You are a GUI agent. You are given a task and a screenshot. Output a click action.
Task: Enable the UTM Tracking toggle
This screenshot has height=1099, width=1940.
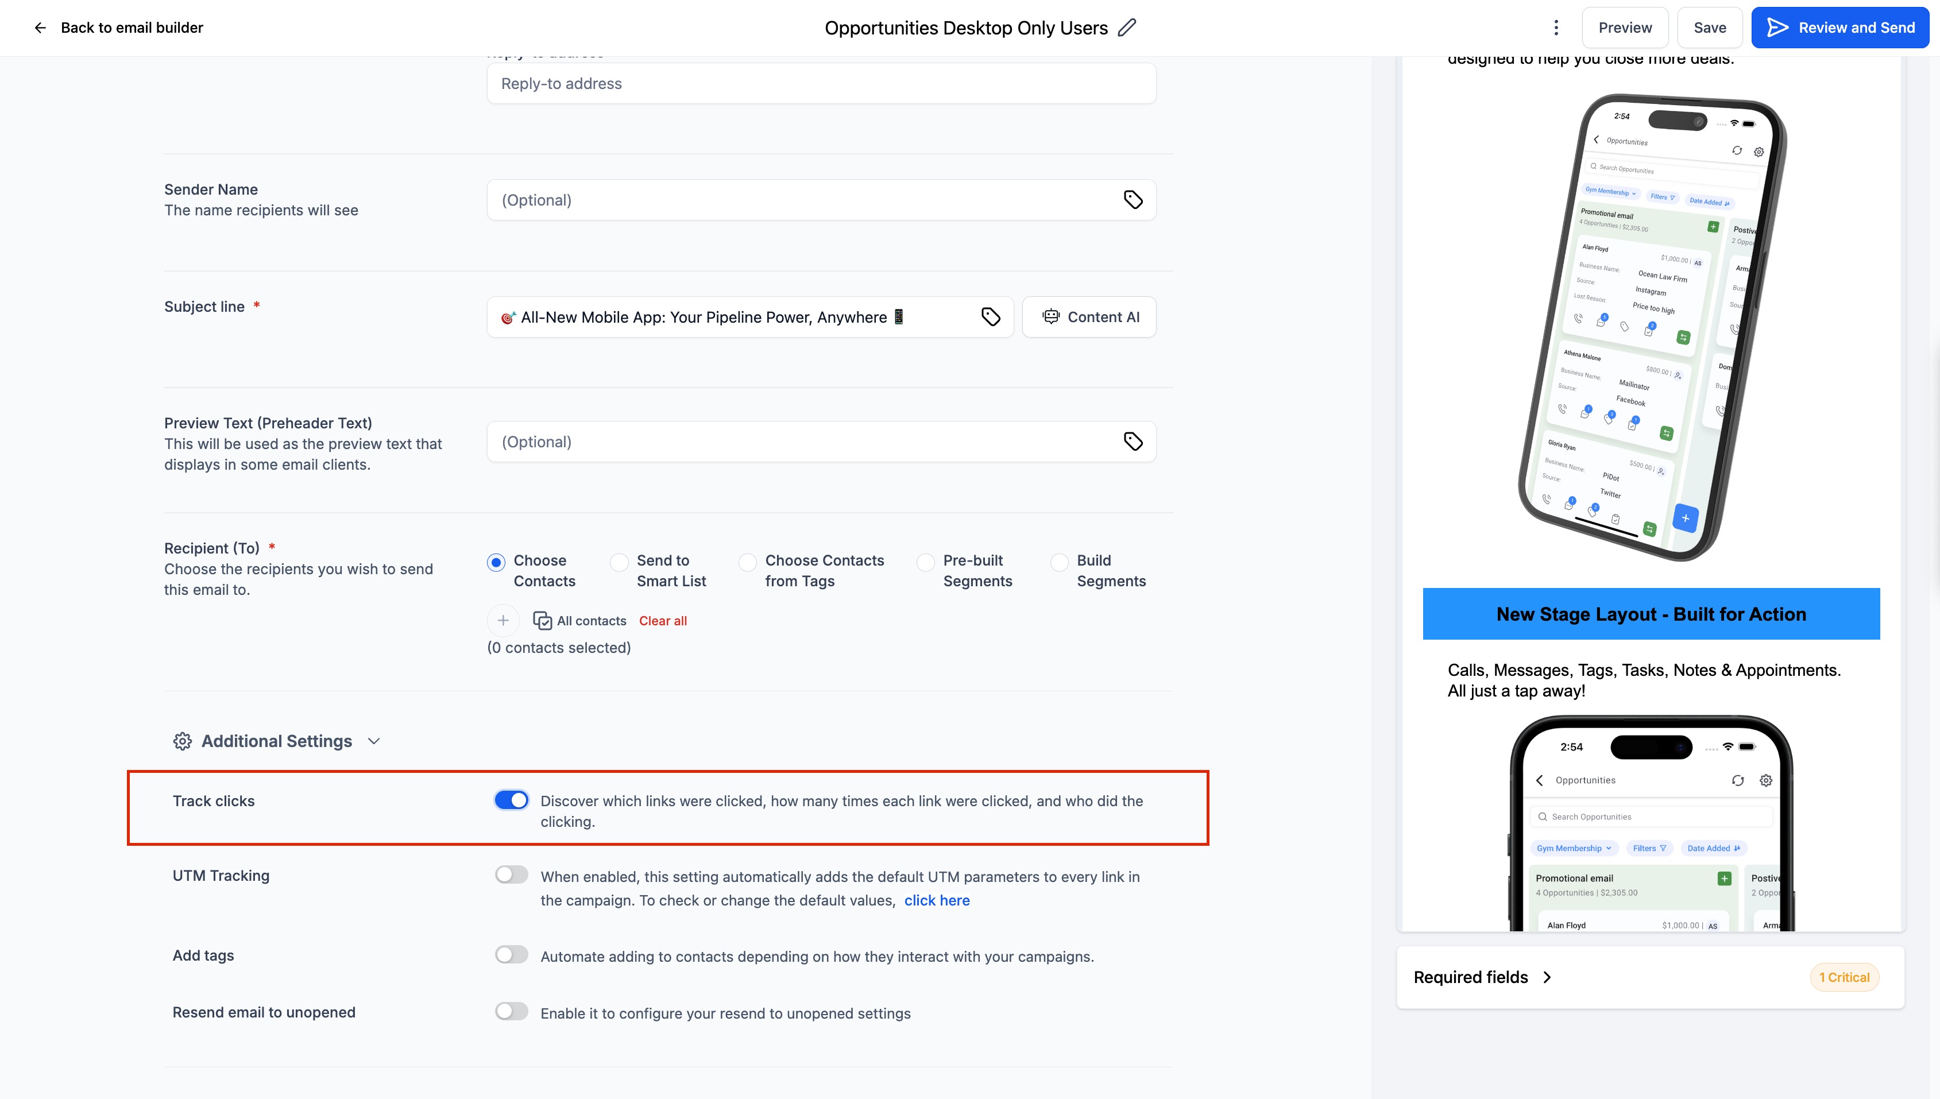coord(511,875)
